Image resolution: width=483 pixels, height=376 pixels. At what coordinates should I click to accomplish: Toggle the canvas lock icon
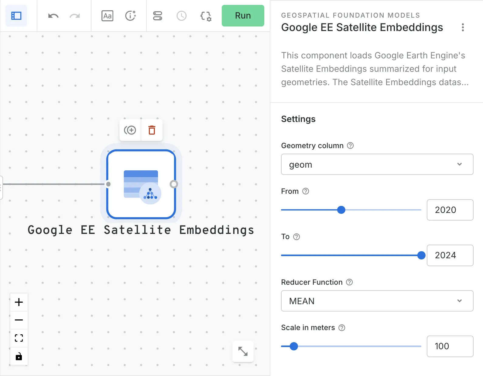pyautogui.click(x=19, y=356)
